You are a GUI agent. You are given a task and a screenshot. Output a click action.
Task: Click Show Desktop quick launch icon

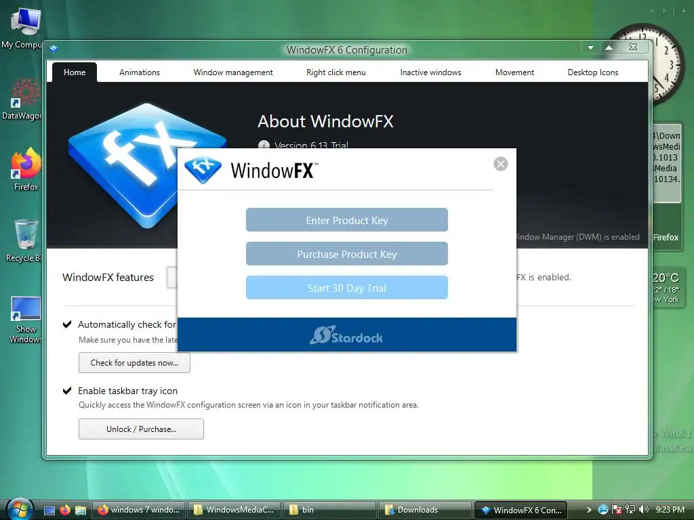[49, 511]
